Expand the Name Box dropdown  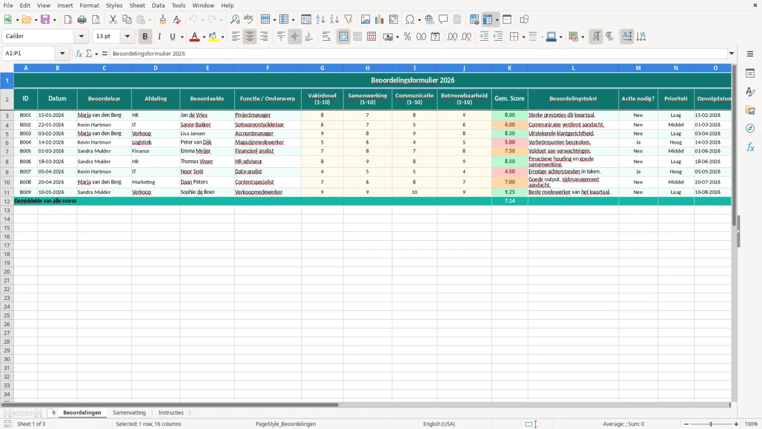tap(63, 53)
